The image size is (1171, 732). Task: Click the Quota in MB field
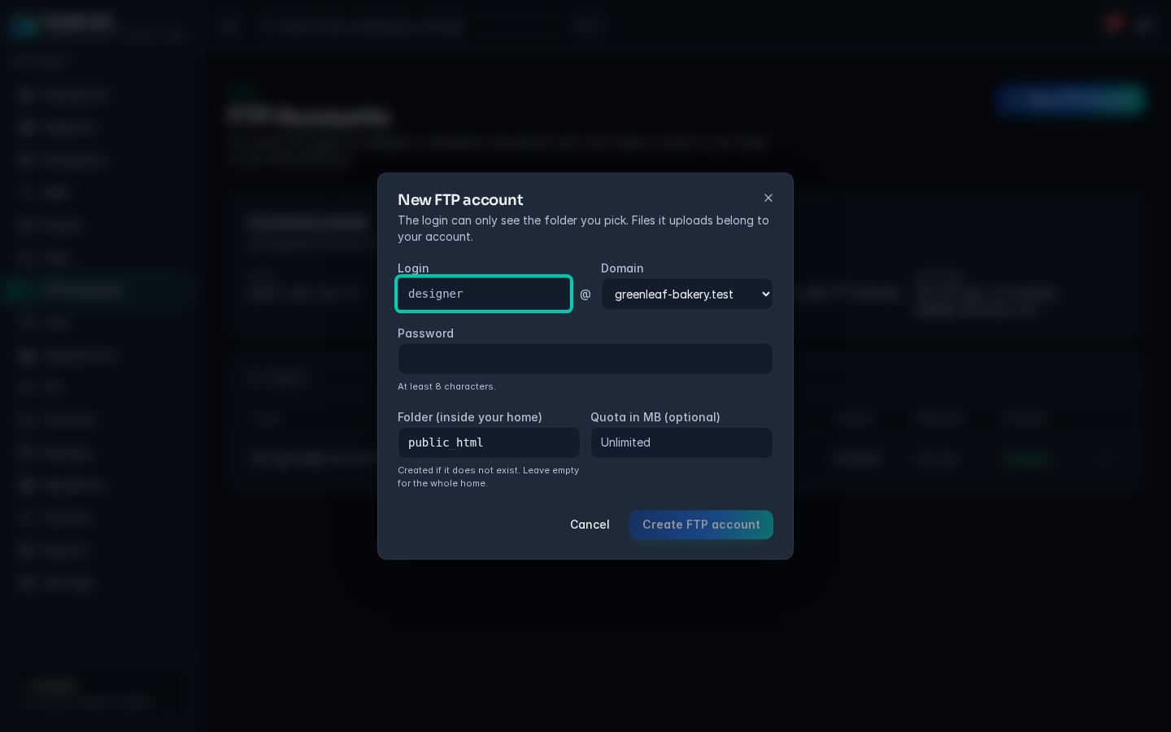tap(681, 442)
